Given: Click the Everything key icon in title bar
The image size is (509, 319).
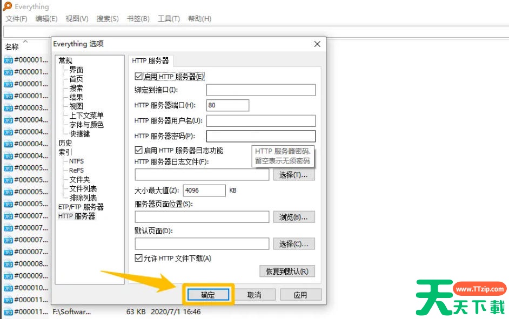Looking at the screenshot, I should click(7, 6).
